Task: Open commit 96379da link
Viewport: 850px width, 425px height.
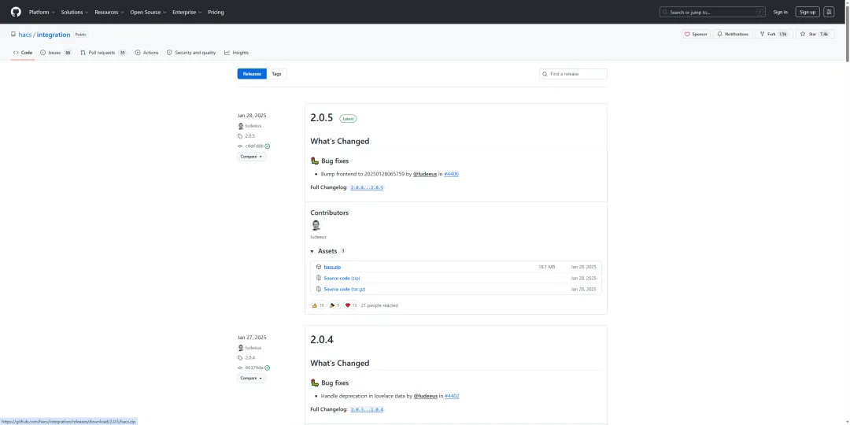Action: pos(253,368)
